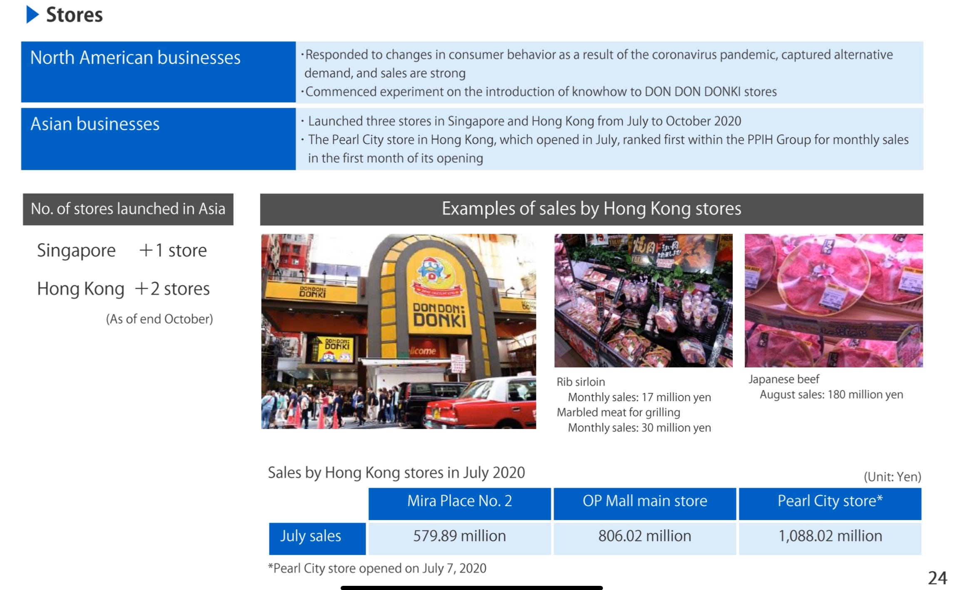Select the "Launched three stores in Singapore" bullet
The width and height of the screenshot is (954, 590).
[x=521, y=121]
